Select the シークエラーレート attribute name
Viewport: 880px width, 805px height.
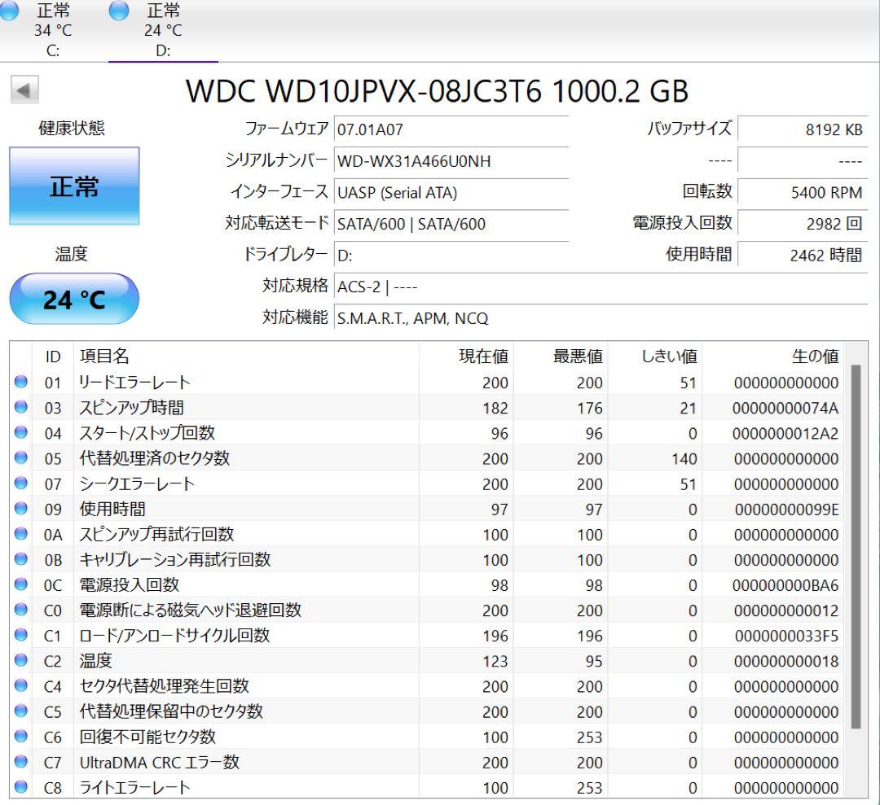coord(137,483)
